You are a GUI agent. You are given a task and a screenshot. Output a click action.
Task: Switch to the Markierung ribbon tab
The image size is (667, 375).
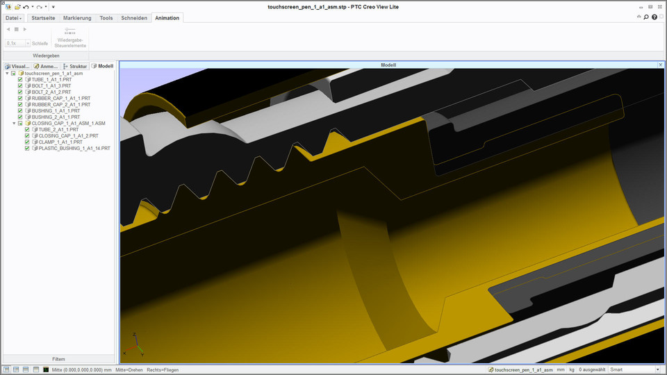pos(77,18)
